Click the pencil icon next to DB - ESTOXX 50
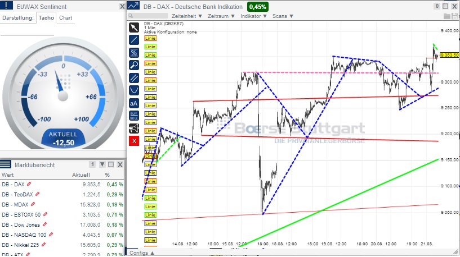 coord(45,214)
